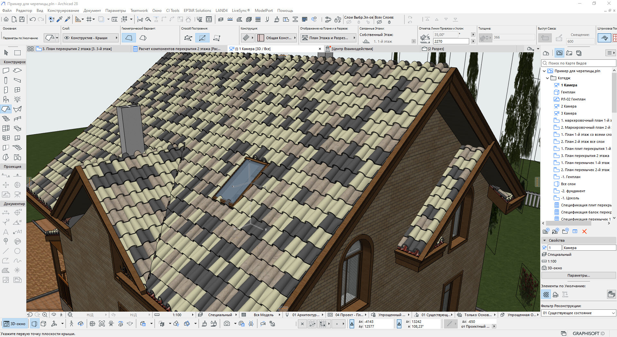Click the Undo arrow icon
The height and width of the screenshot is (337, 617).
(32, 19)
